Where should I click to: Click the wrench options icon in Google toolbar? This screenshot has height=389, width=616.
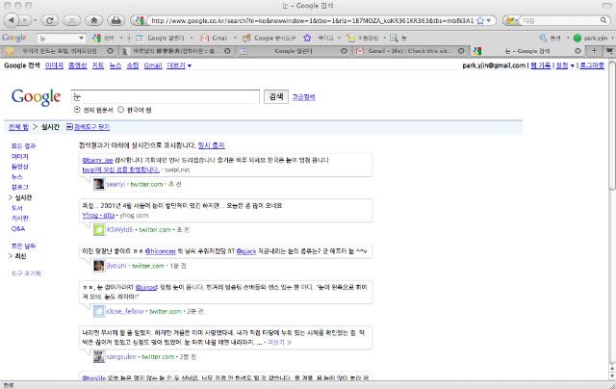543,39
